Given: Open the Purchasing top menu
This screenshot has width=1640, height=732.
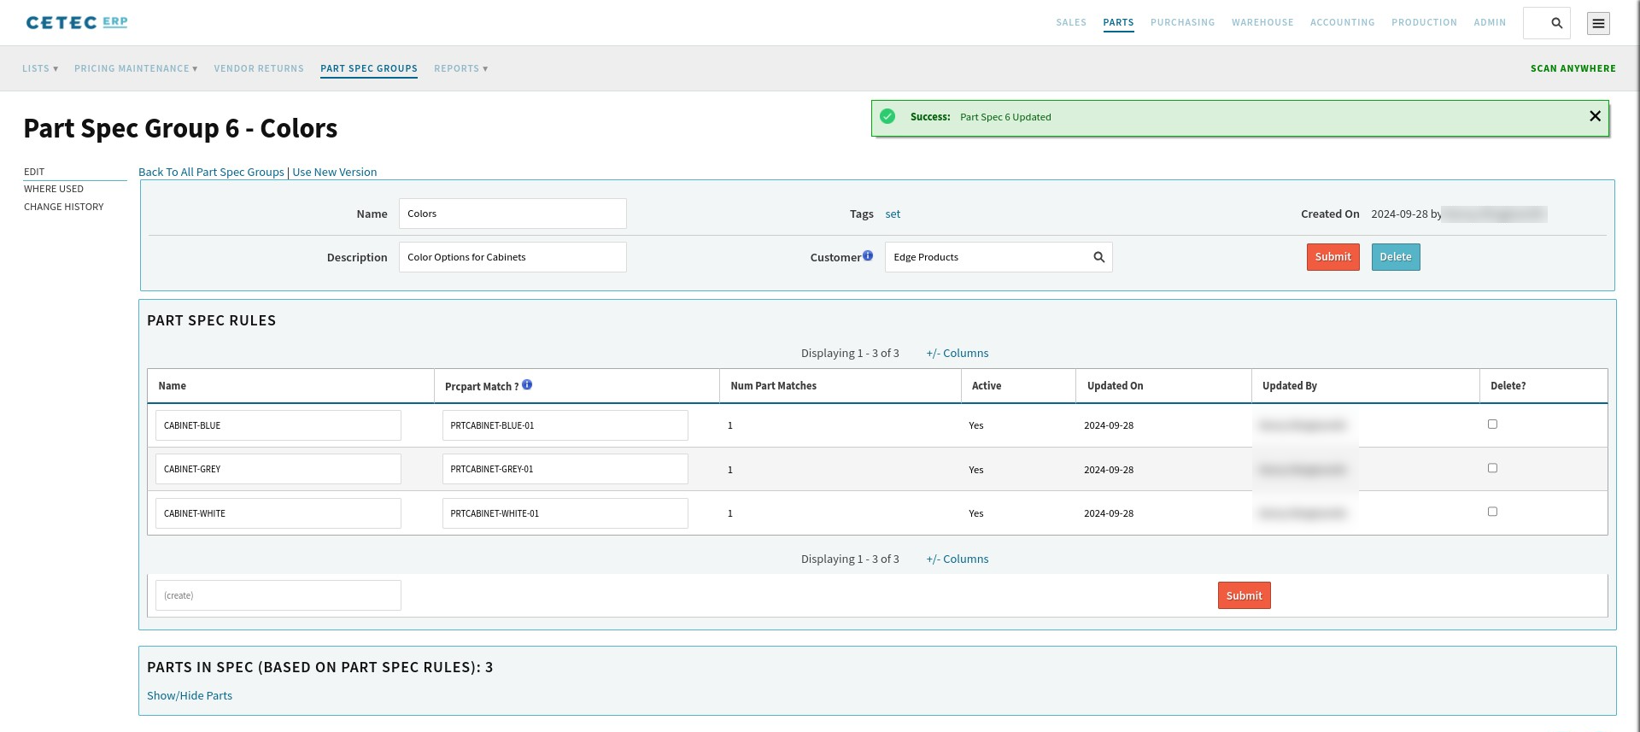Looking at the screenshot, I should (x=1182, y=22).
